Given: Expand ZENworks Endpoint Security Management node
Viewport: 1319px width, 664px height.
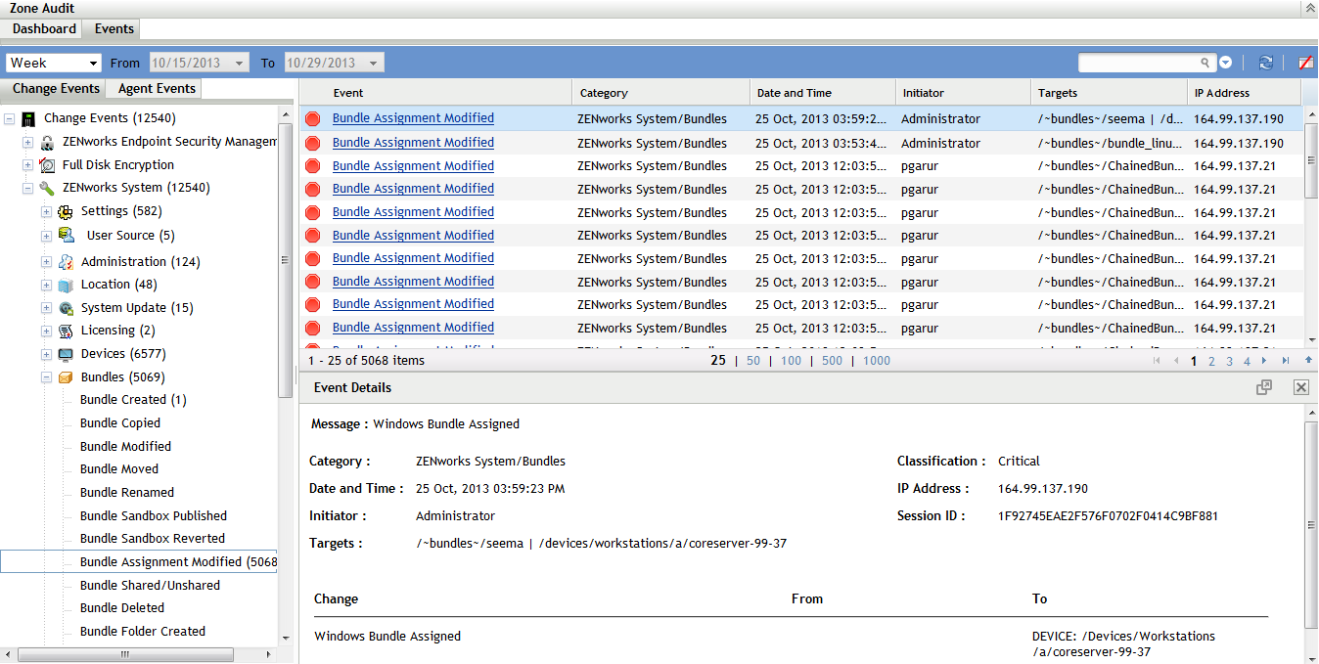Looking at the screenshot, I should pyautogui.click(x=27, y=142).
